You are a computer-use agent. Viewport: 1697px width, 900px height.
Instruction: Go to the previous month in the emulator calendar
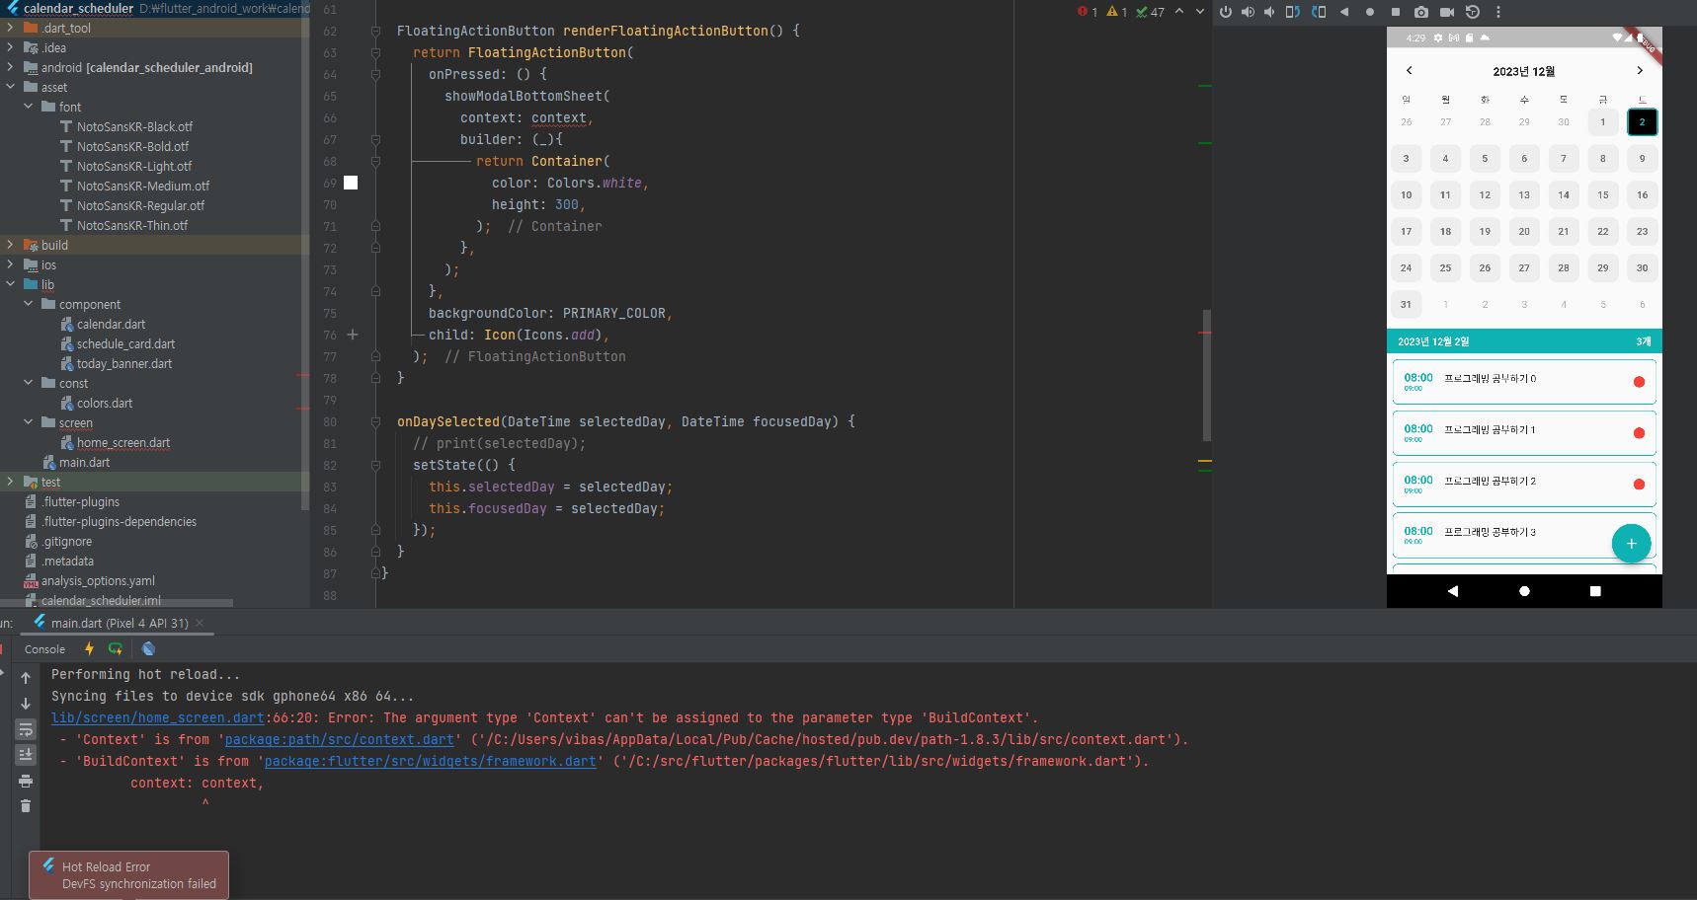pos(1409,71)
